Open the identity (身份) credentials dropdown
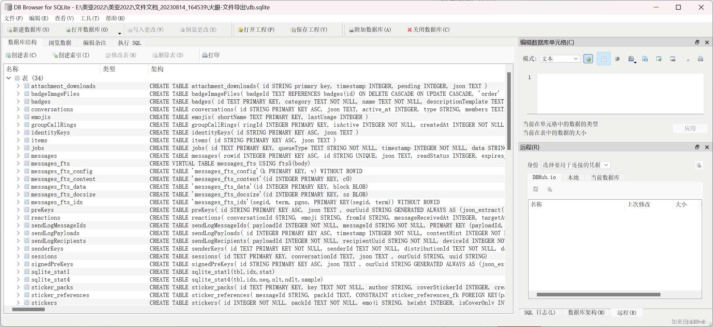This screenshot has height=327, width=713. [x=576, y=165]
